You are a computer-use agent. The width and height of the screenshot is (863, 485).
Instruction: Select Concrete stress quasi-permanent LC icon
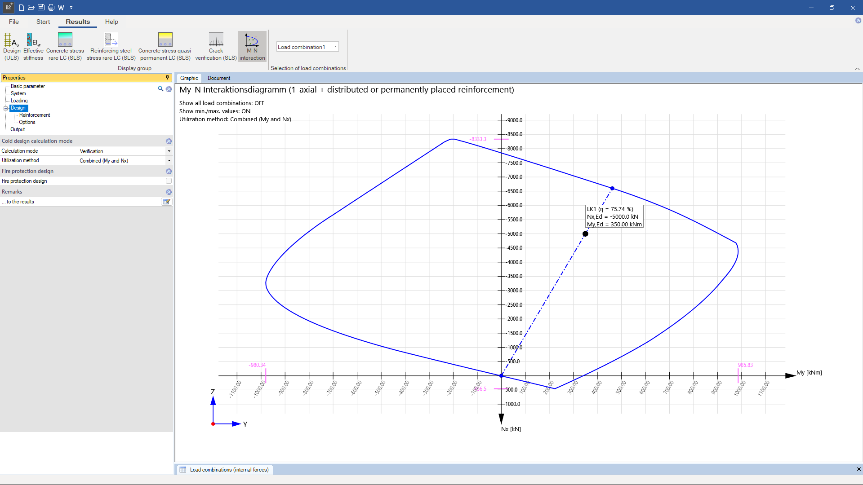(x=165, y=45)
